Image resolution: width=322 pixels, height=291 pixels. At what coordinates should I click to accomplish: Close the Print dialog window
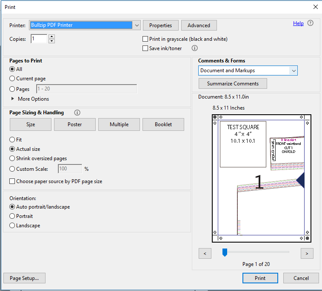pos(316,7)
